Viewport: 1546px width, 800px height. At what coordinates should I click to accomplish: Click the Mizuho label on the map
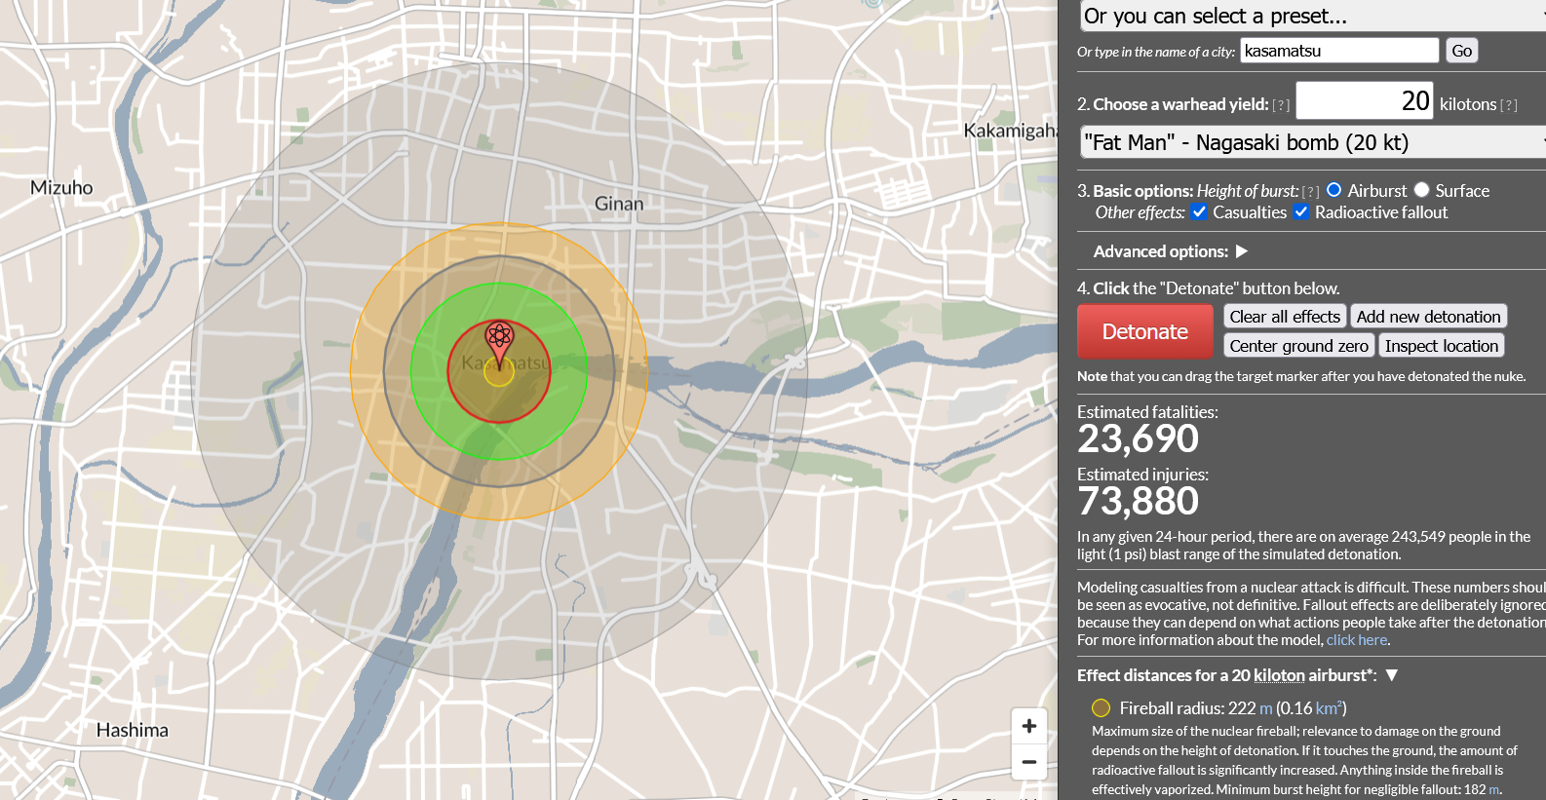(61, 187)
